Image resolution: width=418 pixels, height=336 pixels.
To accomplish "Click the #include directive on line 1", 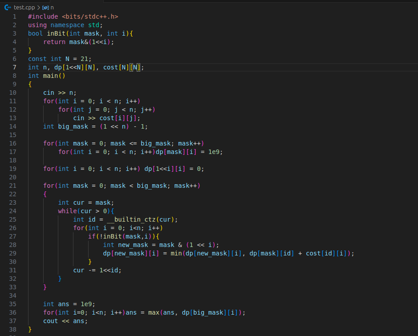I will [x=43, y=16].
